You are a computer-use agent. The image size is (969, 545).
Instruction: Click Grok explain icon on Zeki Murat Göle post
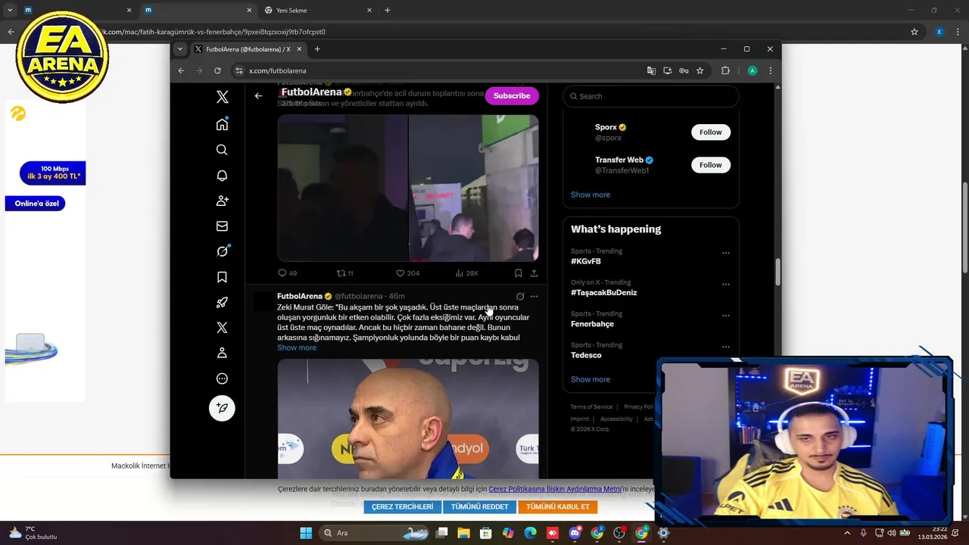tap(520, 296)
